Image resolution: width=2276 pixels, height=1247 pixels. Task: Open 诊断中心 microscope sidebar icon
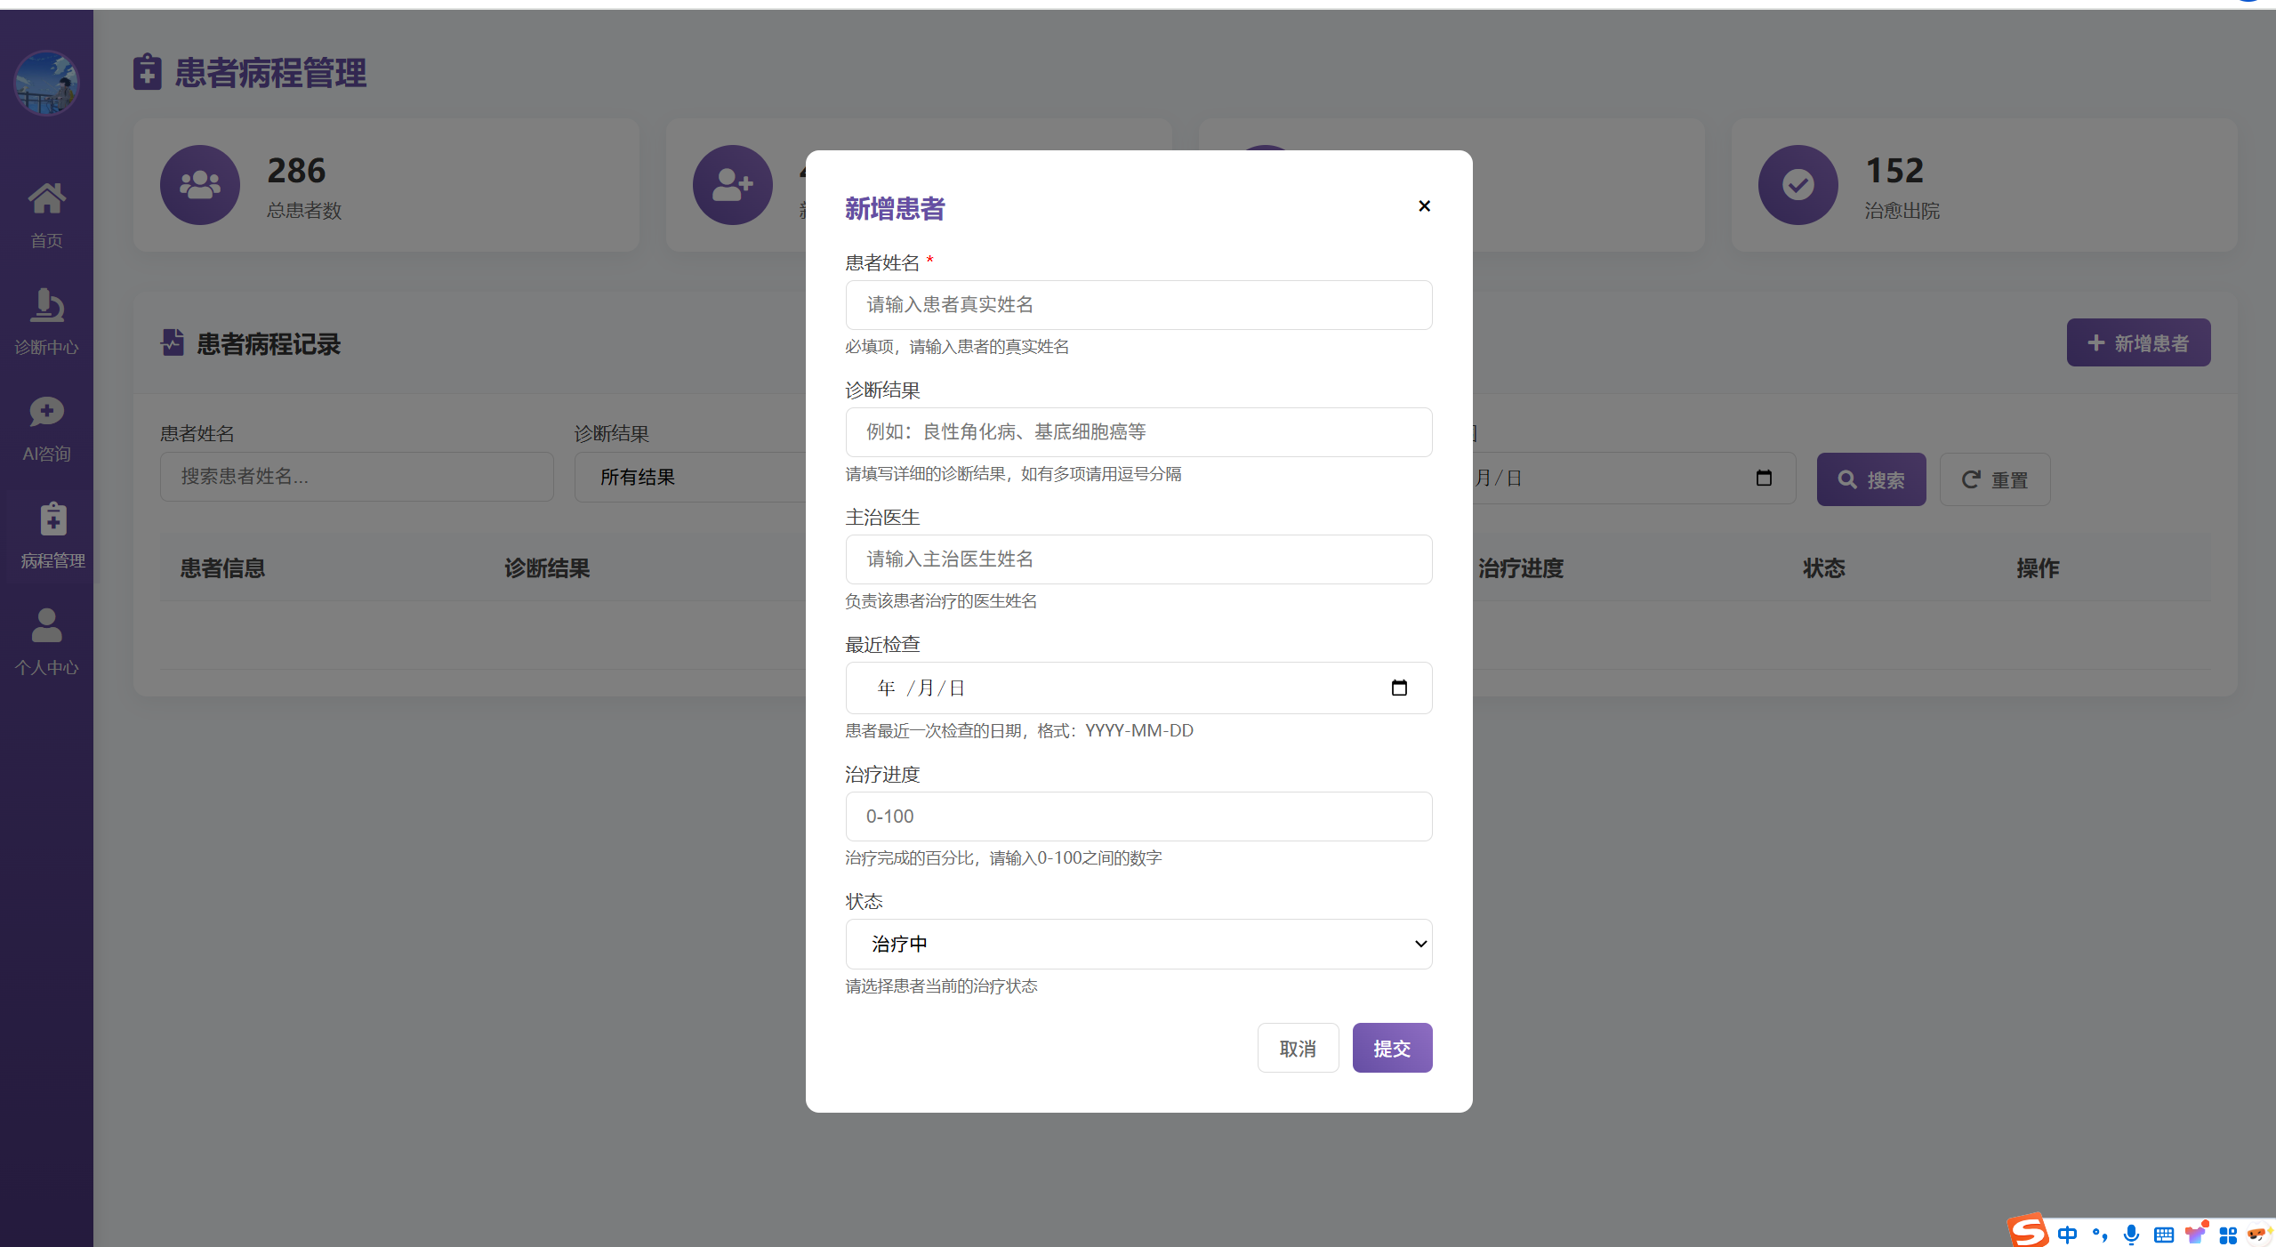pos(46,305)
